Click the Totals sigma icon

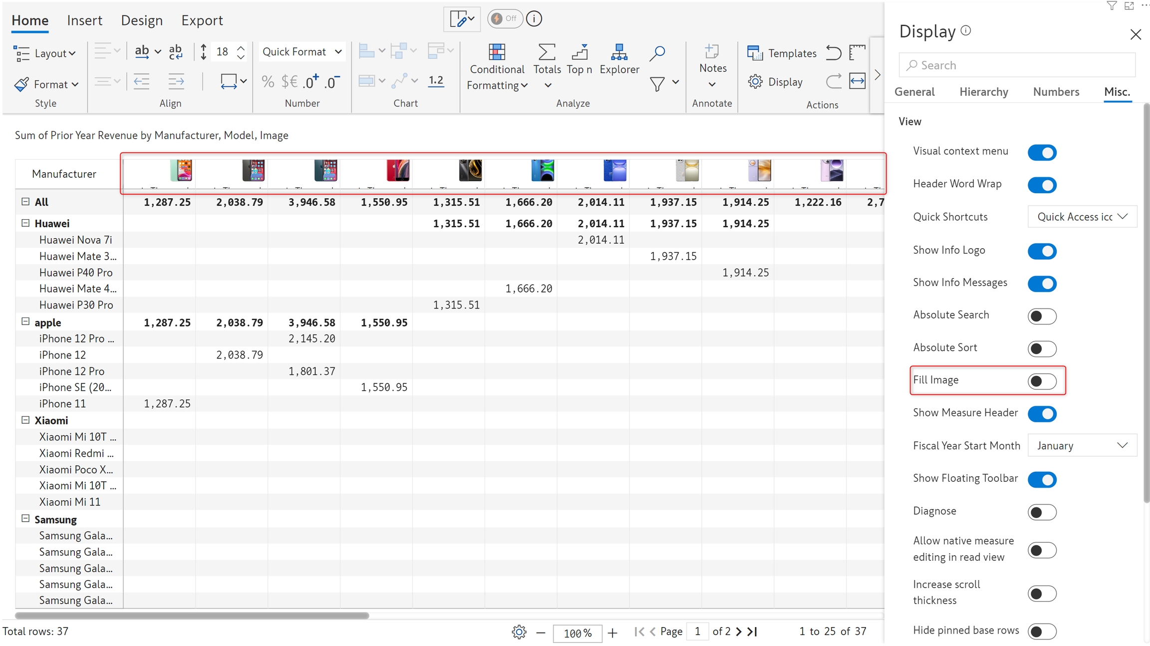pyautogui.click(x=547, y=52)
